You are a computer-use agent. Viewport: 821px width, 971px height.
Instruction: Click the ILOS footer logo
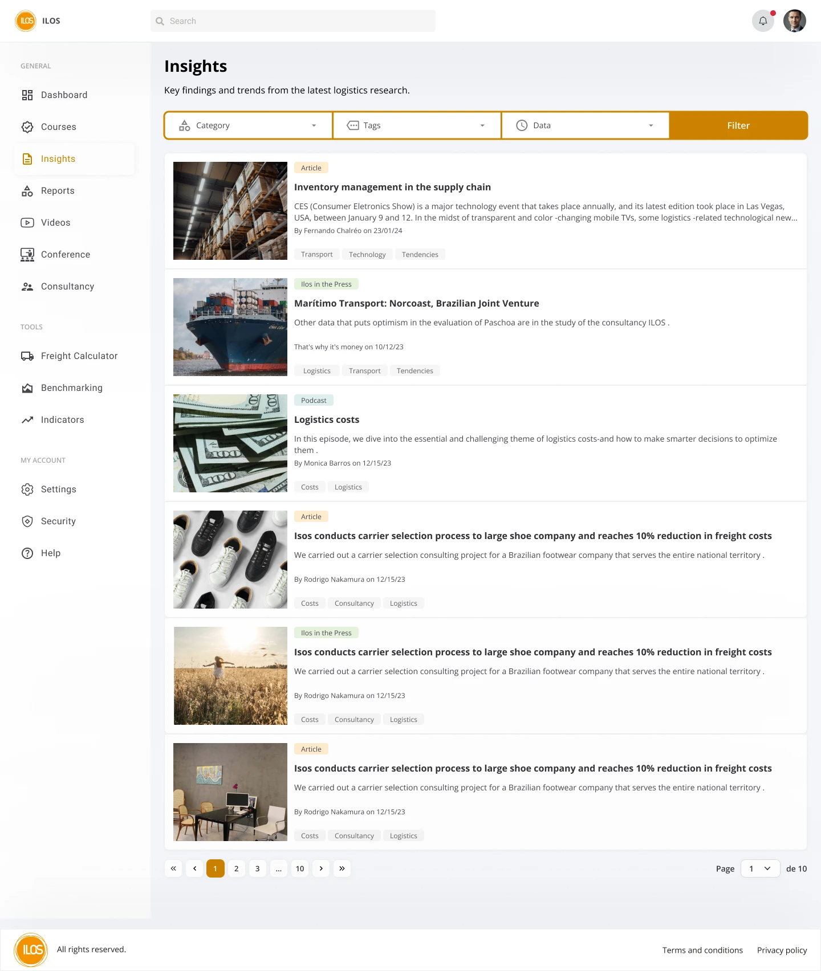[31, 950]
